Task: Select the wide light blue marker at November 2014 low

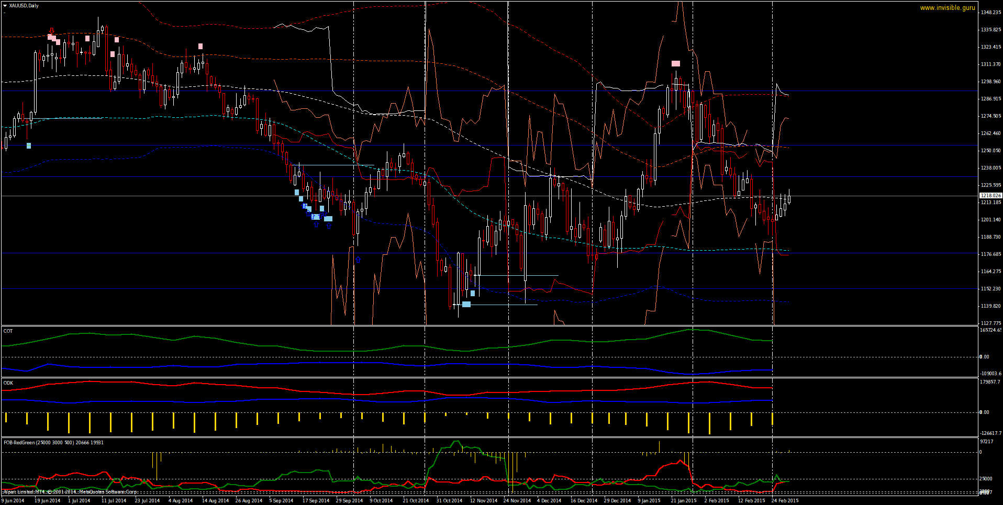Action: (x=466, y=304)
